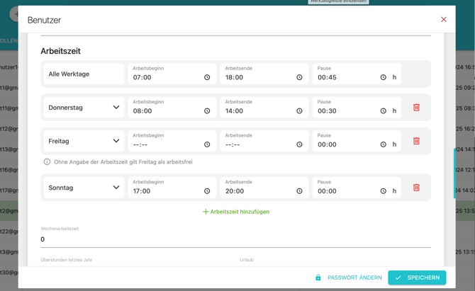This screenshot has width=475, height=291.
Task: Close the Benutzer dialog
Action: click(x=444, y=19)
